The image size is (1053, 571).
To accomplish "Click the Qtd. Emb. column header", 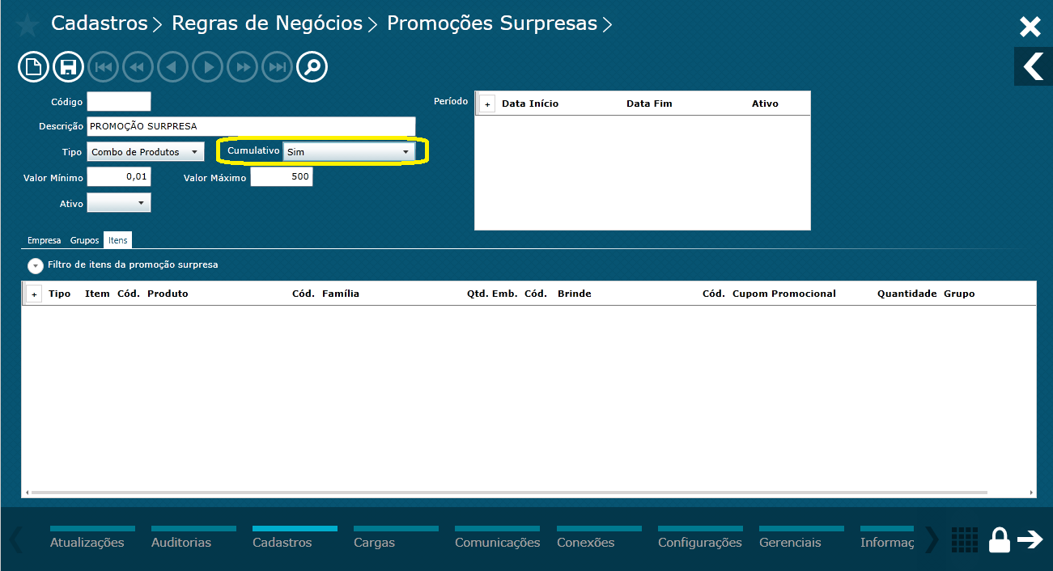I will [492, 294].
